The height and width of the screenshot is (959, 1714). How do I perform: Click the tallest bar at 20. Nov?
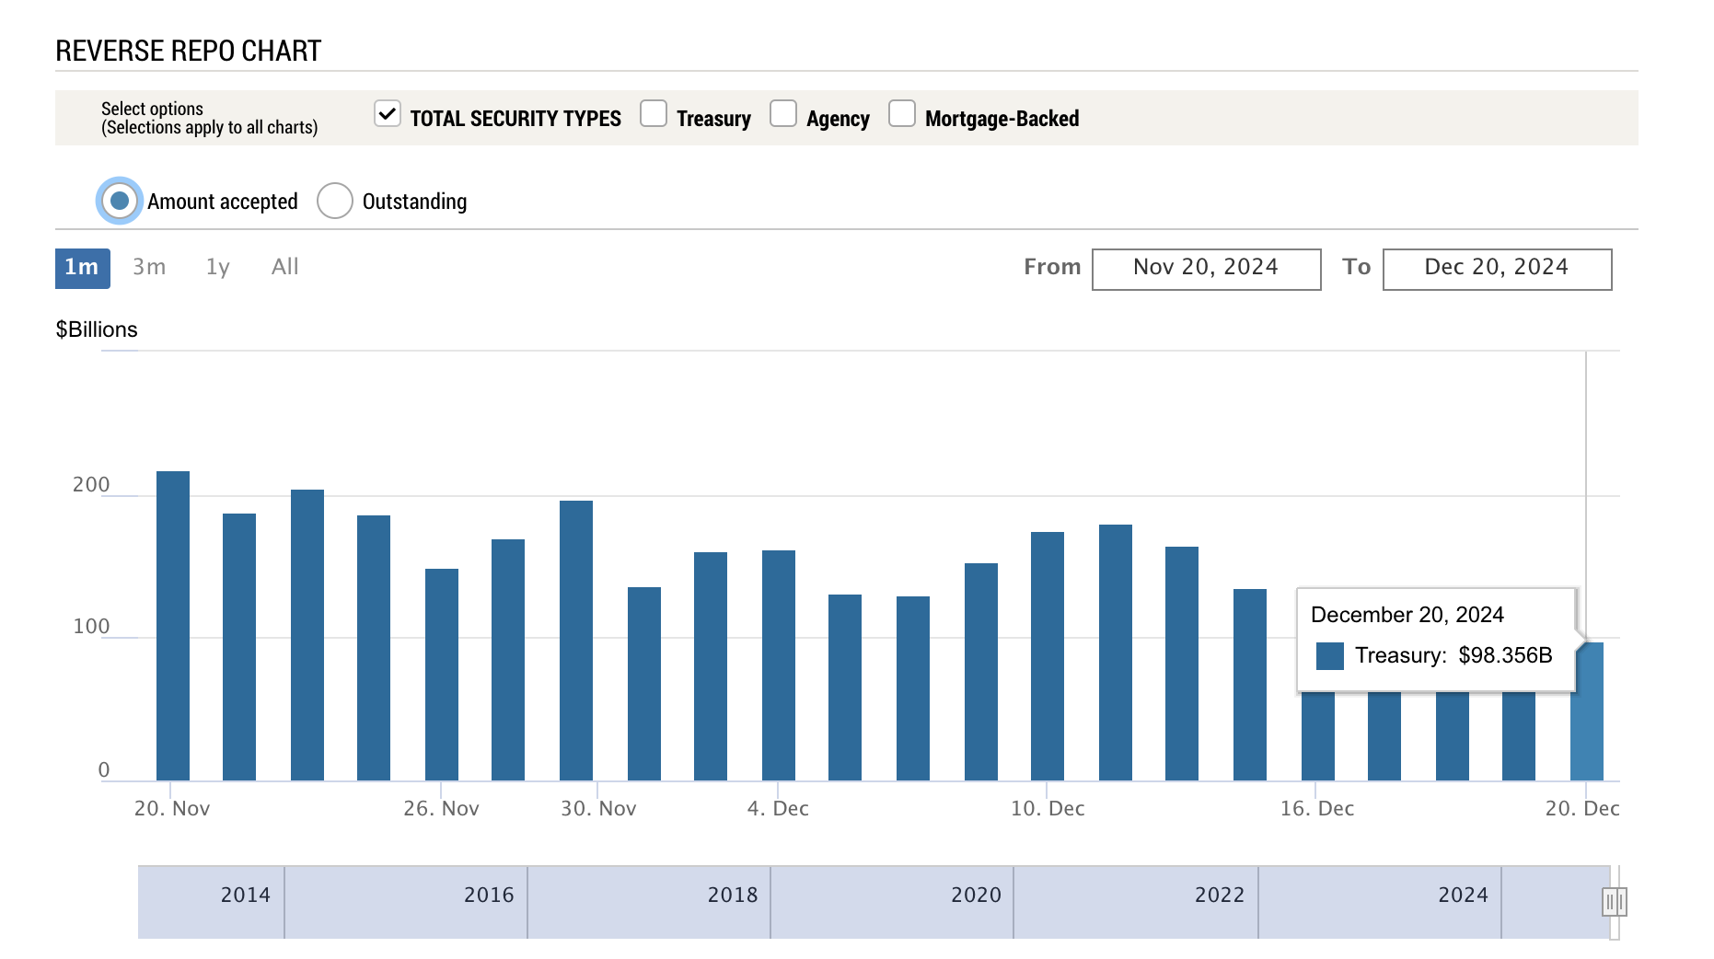[173, 626]
